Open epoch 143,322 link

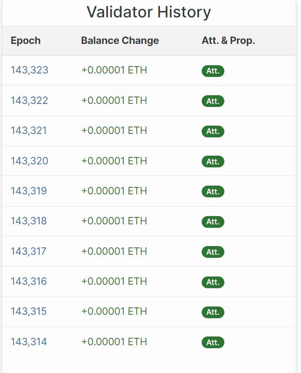click(29, 100)
